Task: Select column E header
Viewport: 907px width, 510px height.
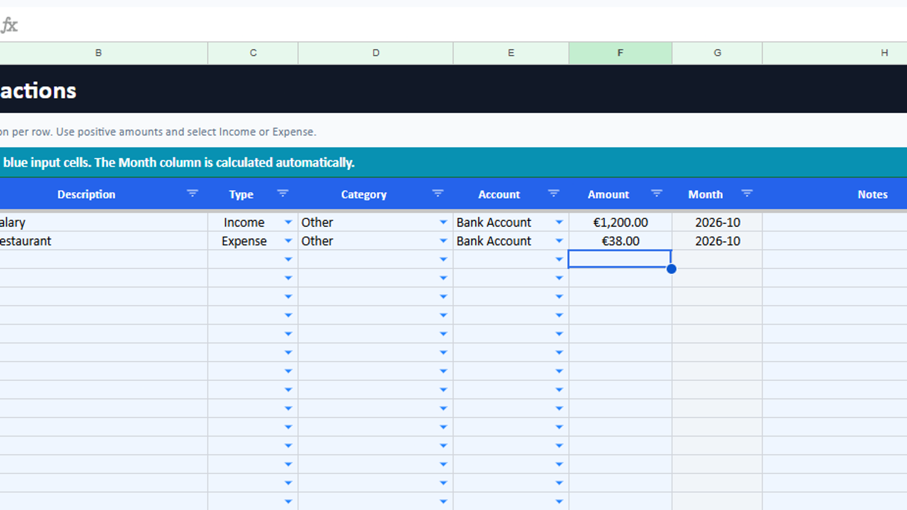Action: 511,53
